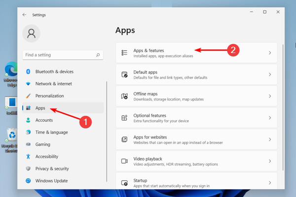Click the Gaming controller icon

28,144
